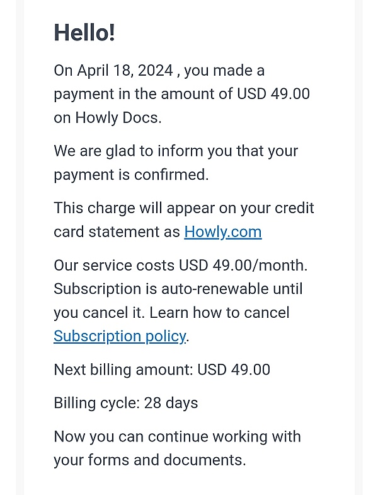Click the "payment is confirmed." line

click(x=131, y=175)
